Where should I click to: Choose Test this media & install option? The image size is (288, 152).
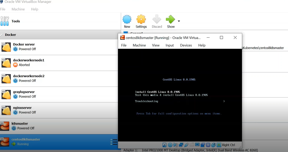171,95
